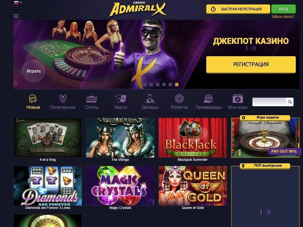Select the Новые category badge icon
The height and width of the screenshot is (227, 303).
[33, 98]
